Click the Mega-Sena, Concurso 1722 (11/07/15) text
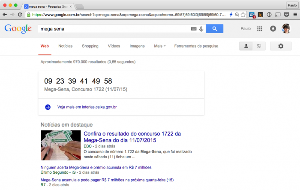 (x=86, y=89)
